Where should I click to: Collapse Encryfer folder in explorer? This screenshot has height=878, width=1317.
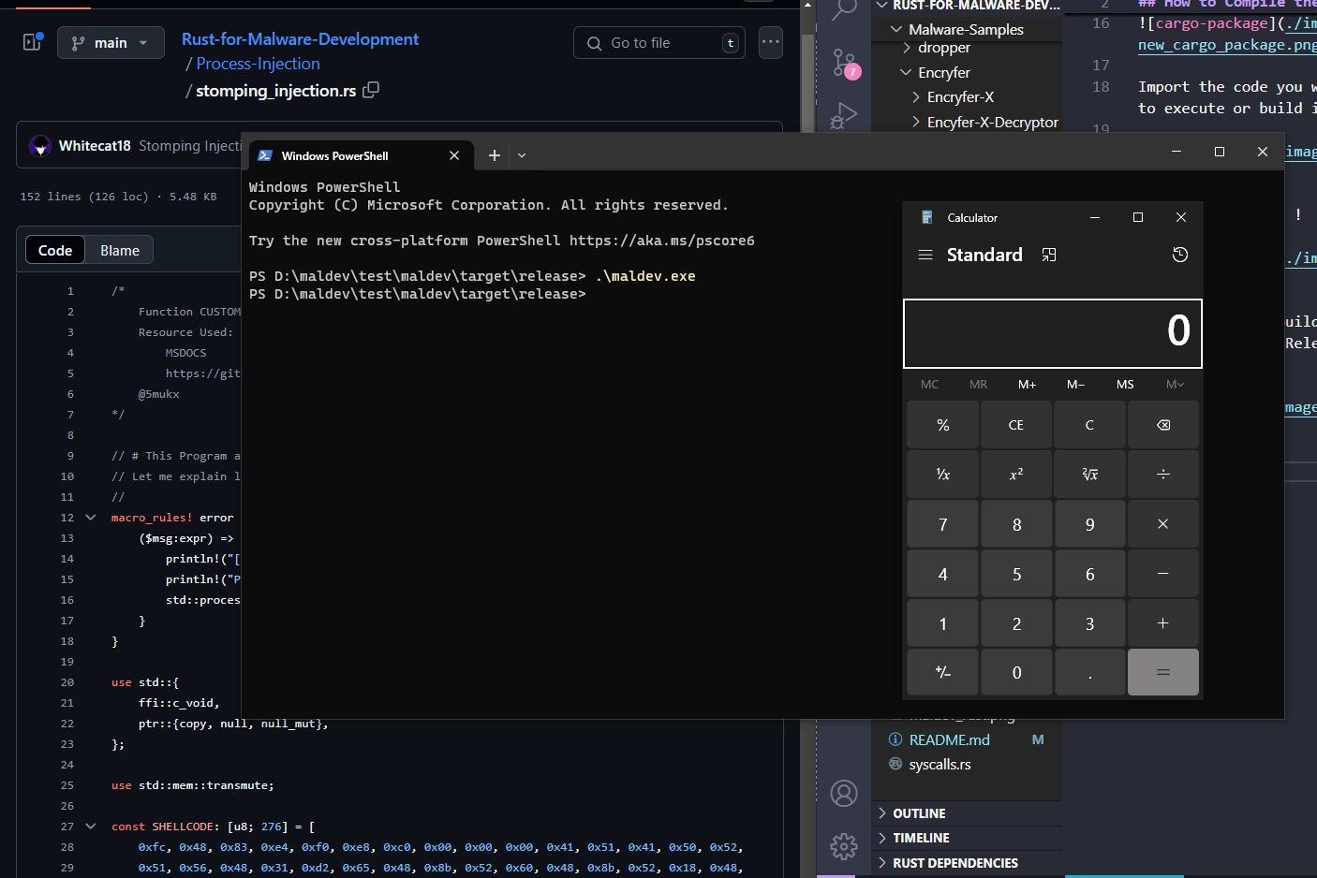pos(967,72)
